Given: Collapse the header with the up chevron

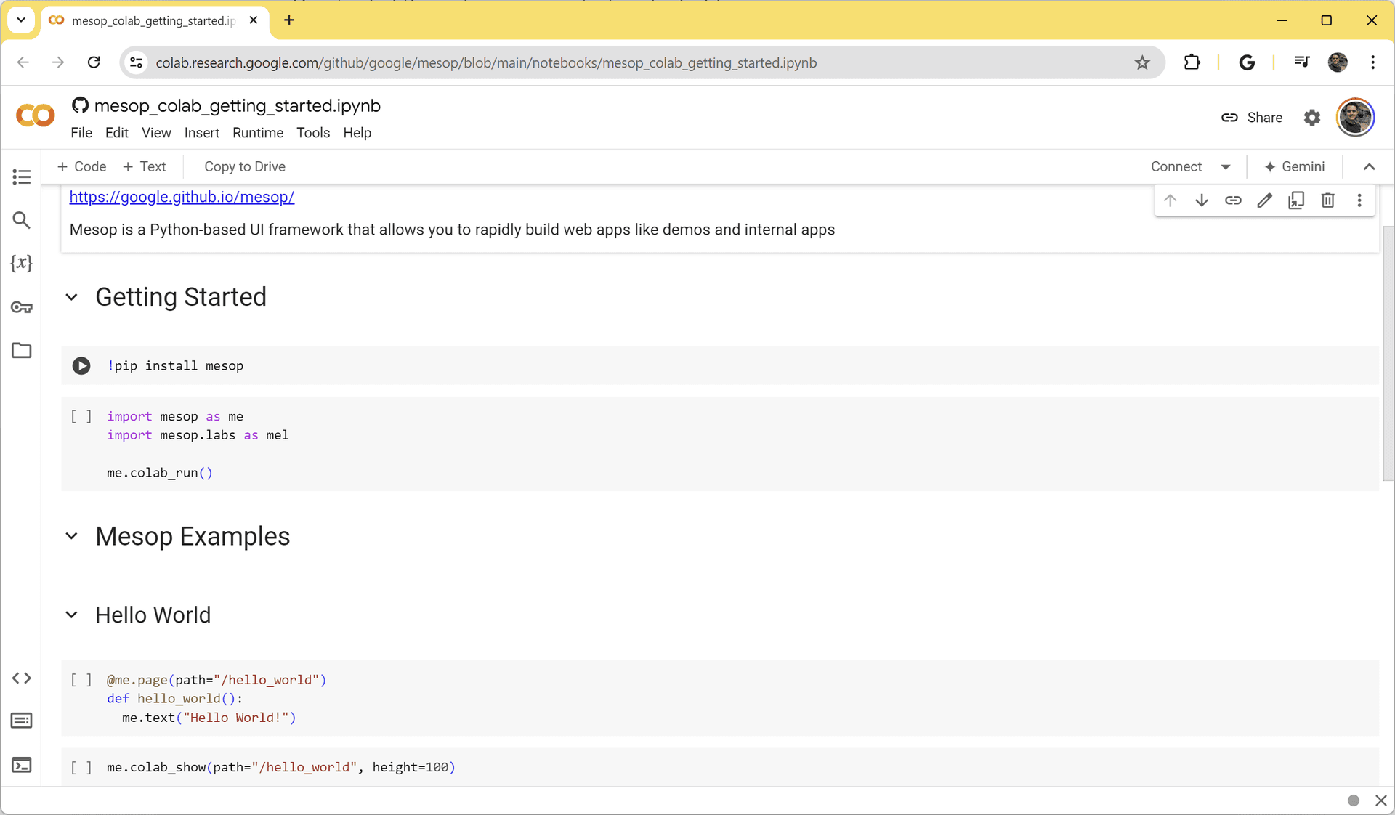Looking at the screenshot, I should coord(1369,167).
